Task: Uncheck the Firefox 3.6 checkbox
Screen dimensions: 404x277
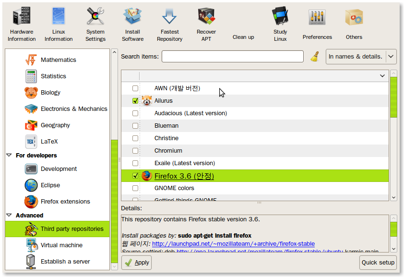Action: [x=135, y=176]
